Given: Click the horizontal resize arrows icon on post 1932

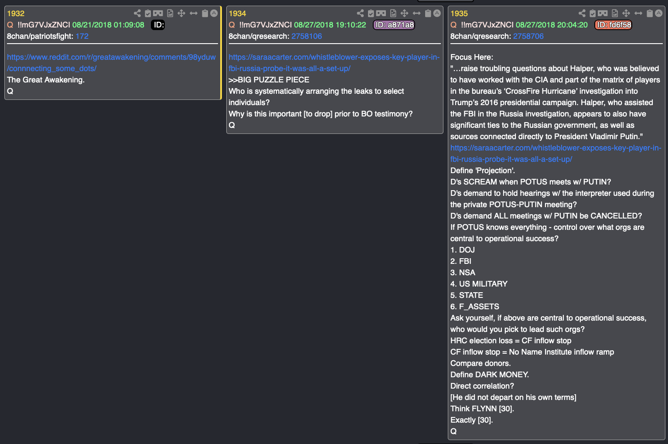Looking at the screenshot, I should (194, 14).
